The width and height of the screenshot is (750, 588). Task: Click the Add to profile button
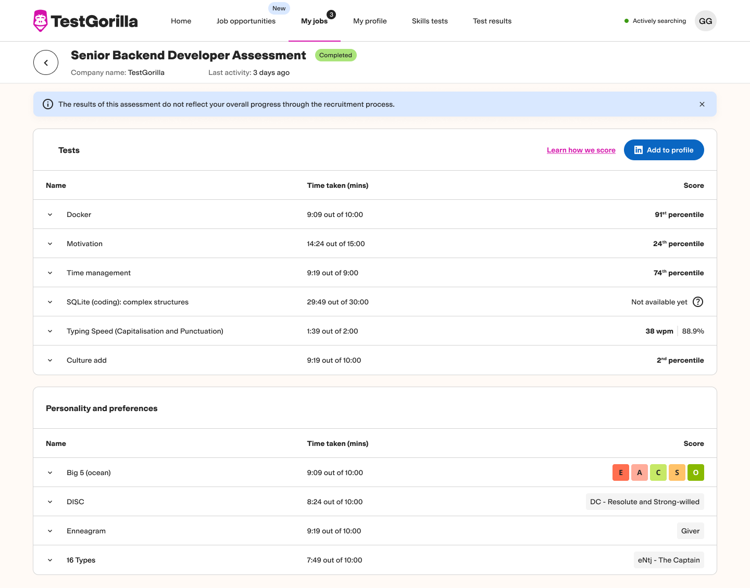pos(664,150)
